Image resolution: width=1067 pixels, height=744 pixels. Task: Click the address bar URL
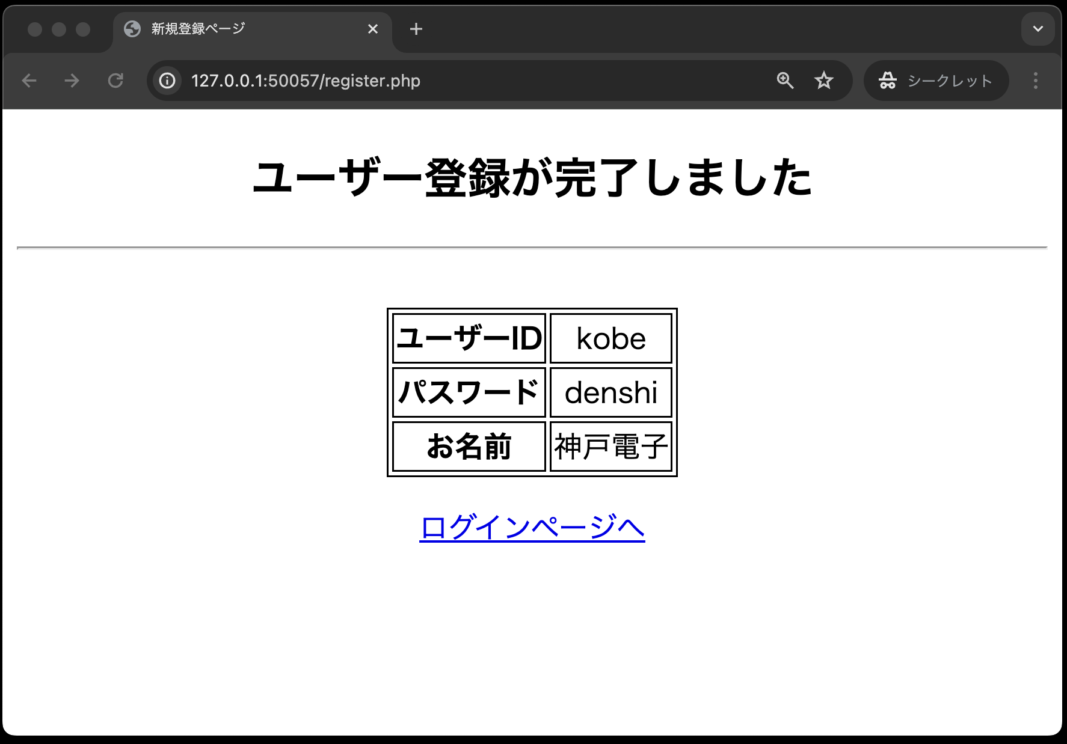click(x=306, y=81)
